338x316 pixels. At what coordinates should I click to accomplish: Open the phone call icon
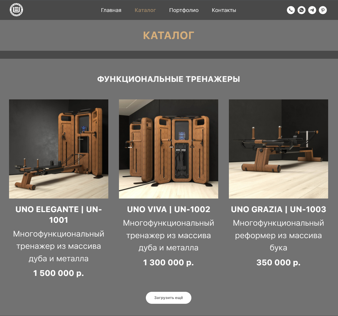click(x=291, y=10)
